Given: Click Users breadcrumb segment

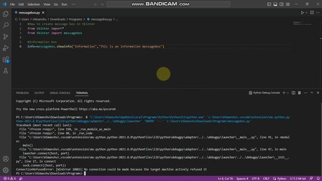Looking at the screenshot, I should click(x=25, y=19).
